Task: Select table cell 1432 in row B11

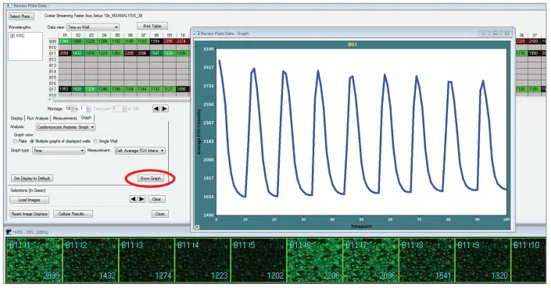Action: click(78, 53)
